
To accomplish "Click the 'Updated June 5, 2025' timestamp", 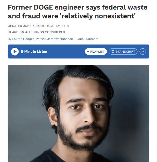I will [26, 26].
